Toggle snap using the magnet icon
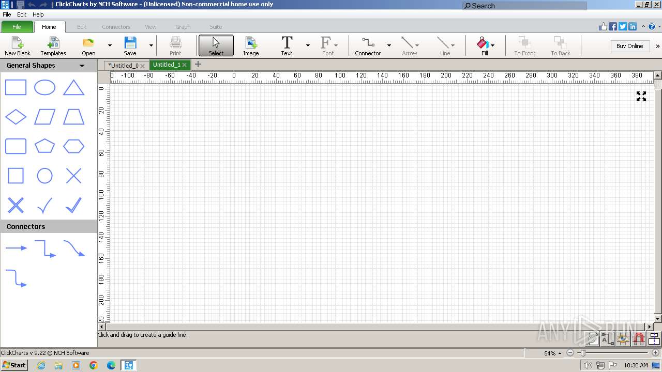 point(639,339)
